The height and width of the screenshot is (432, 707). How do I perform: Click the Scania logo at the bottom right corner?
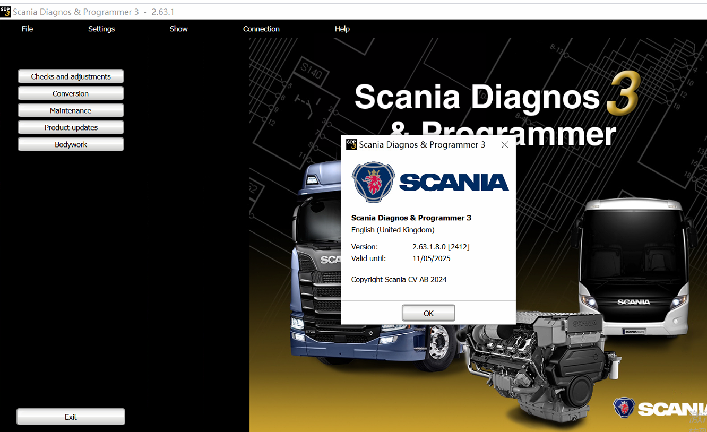point(625,408)
